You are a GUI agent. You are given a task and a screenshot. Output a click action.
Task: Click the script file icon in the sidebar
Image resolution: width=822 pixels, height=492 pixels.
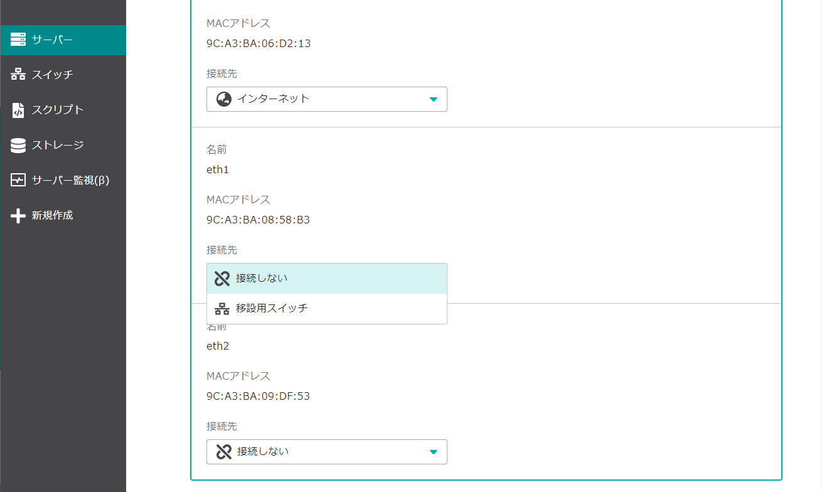(18, 110)
